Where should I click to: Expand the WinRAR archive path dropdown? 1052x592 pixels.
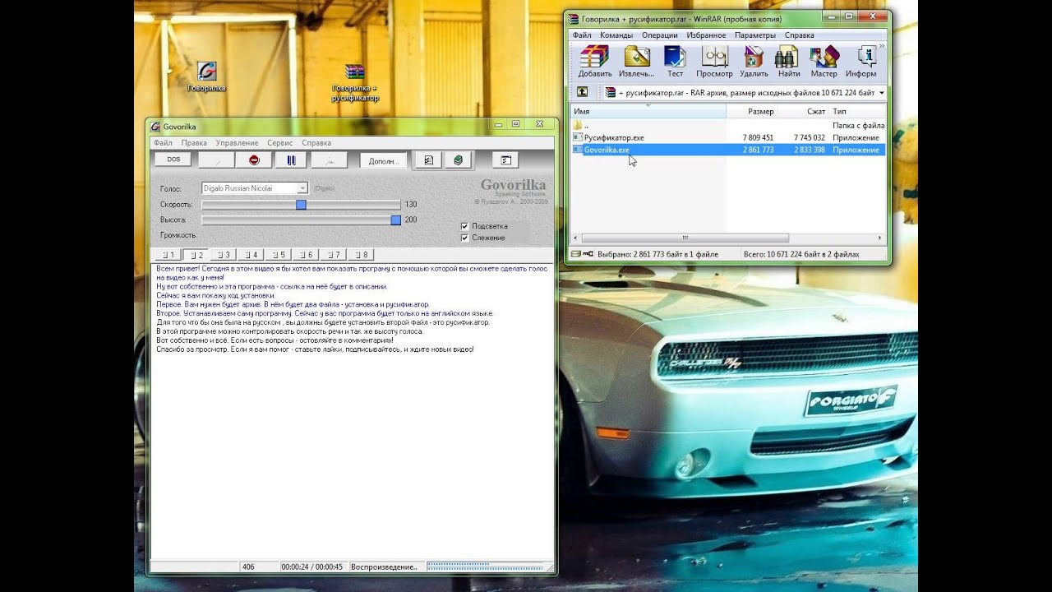pos(881,93)
